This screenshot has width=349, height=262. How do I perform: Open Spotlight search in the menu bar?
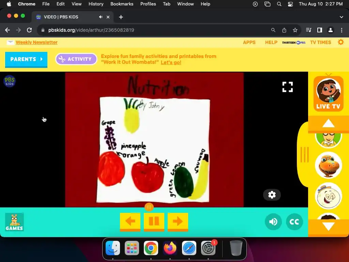[x=279, y=4]
